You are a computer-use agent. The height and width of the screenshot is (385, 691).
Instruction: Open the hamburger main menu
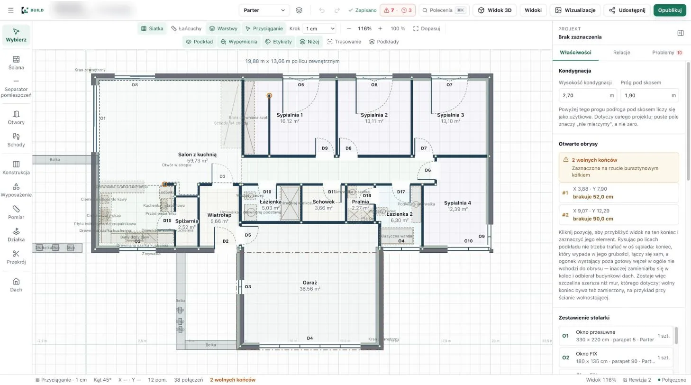point(10,10)
